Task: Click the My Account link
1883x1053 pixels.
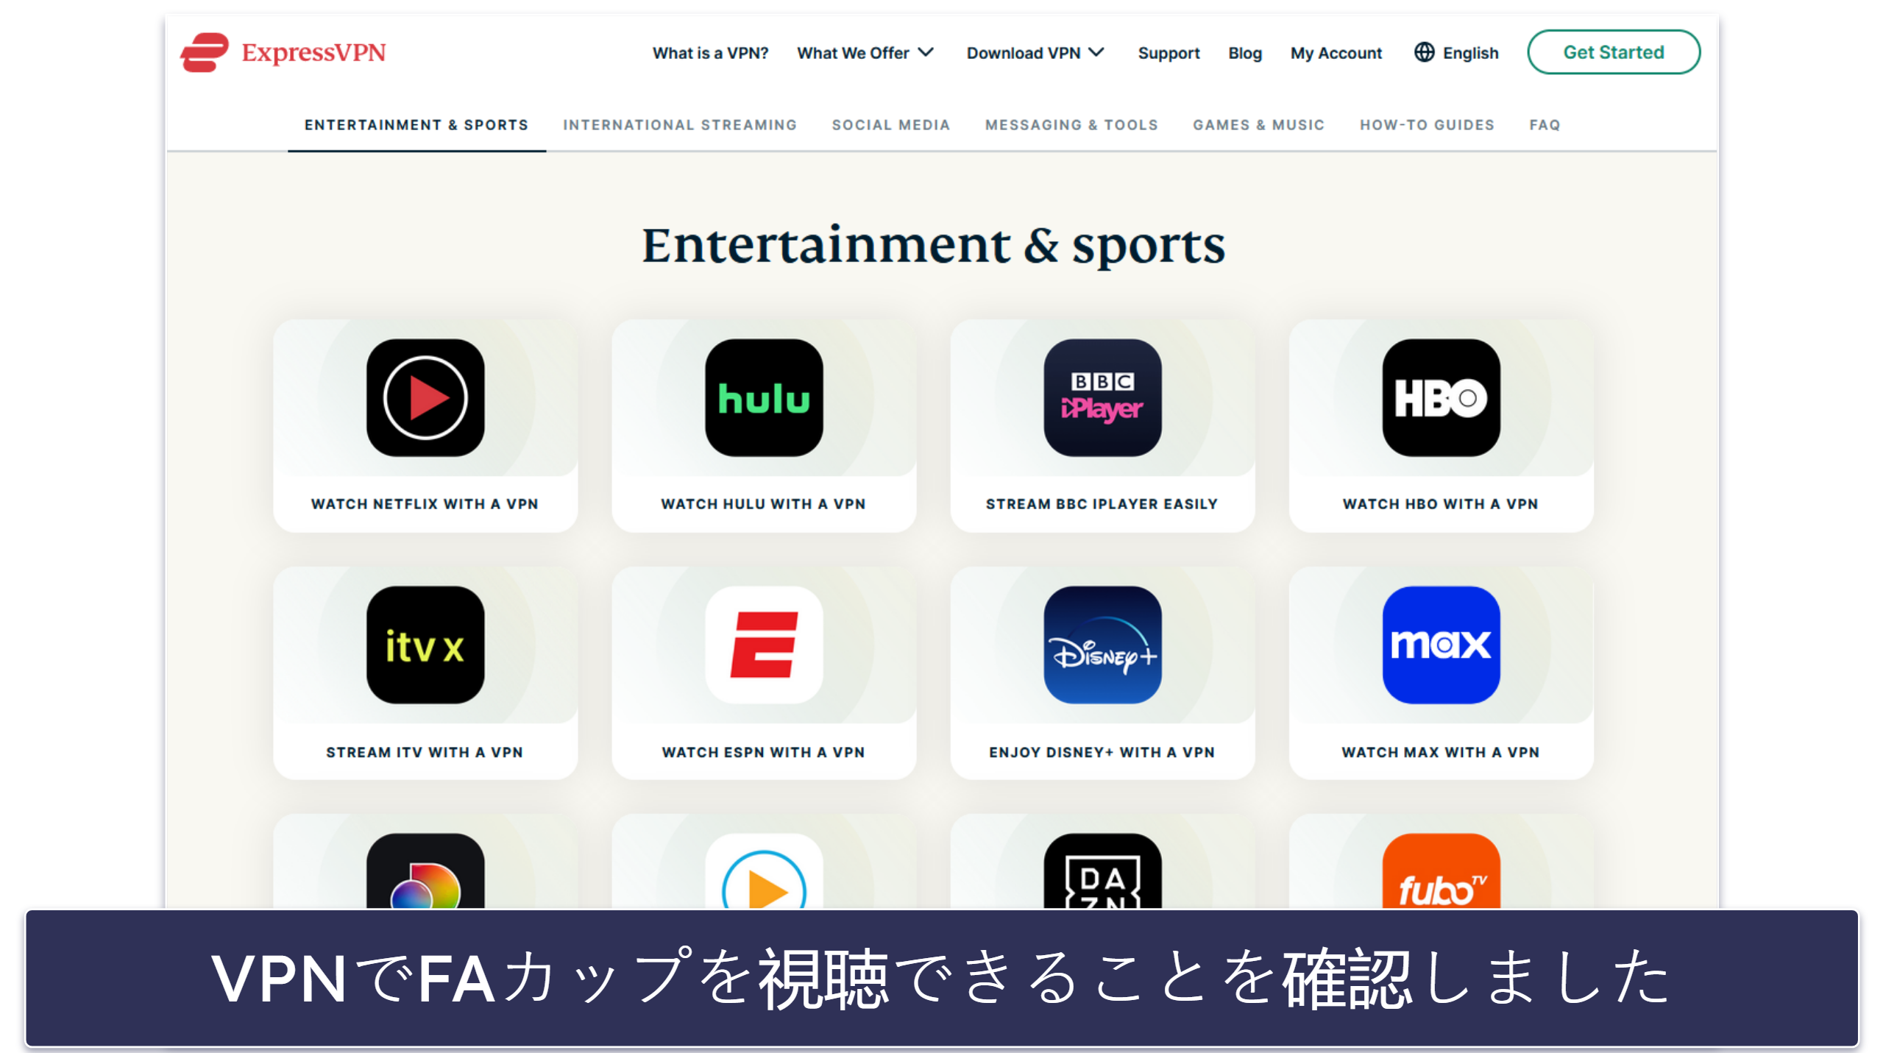Action: tap(1336, 52)
